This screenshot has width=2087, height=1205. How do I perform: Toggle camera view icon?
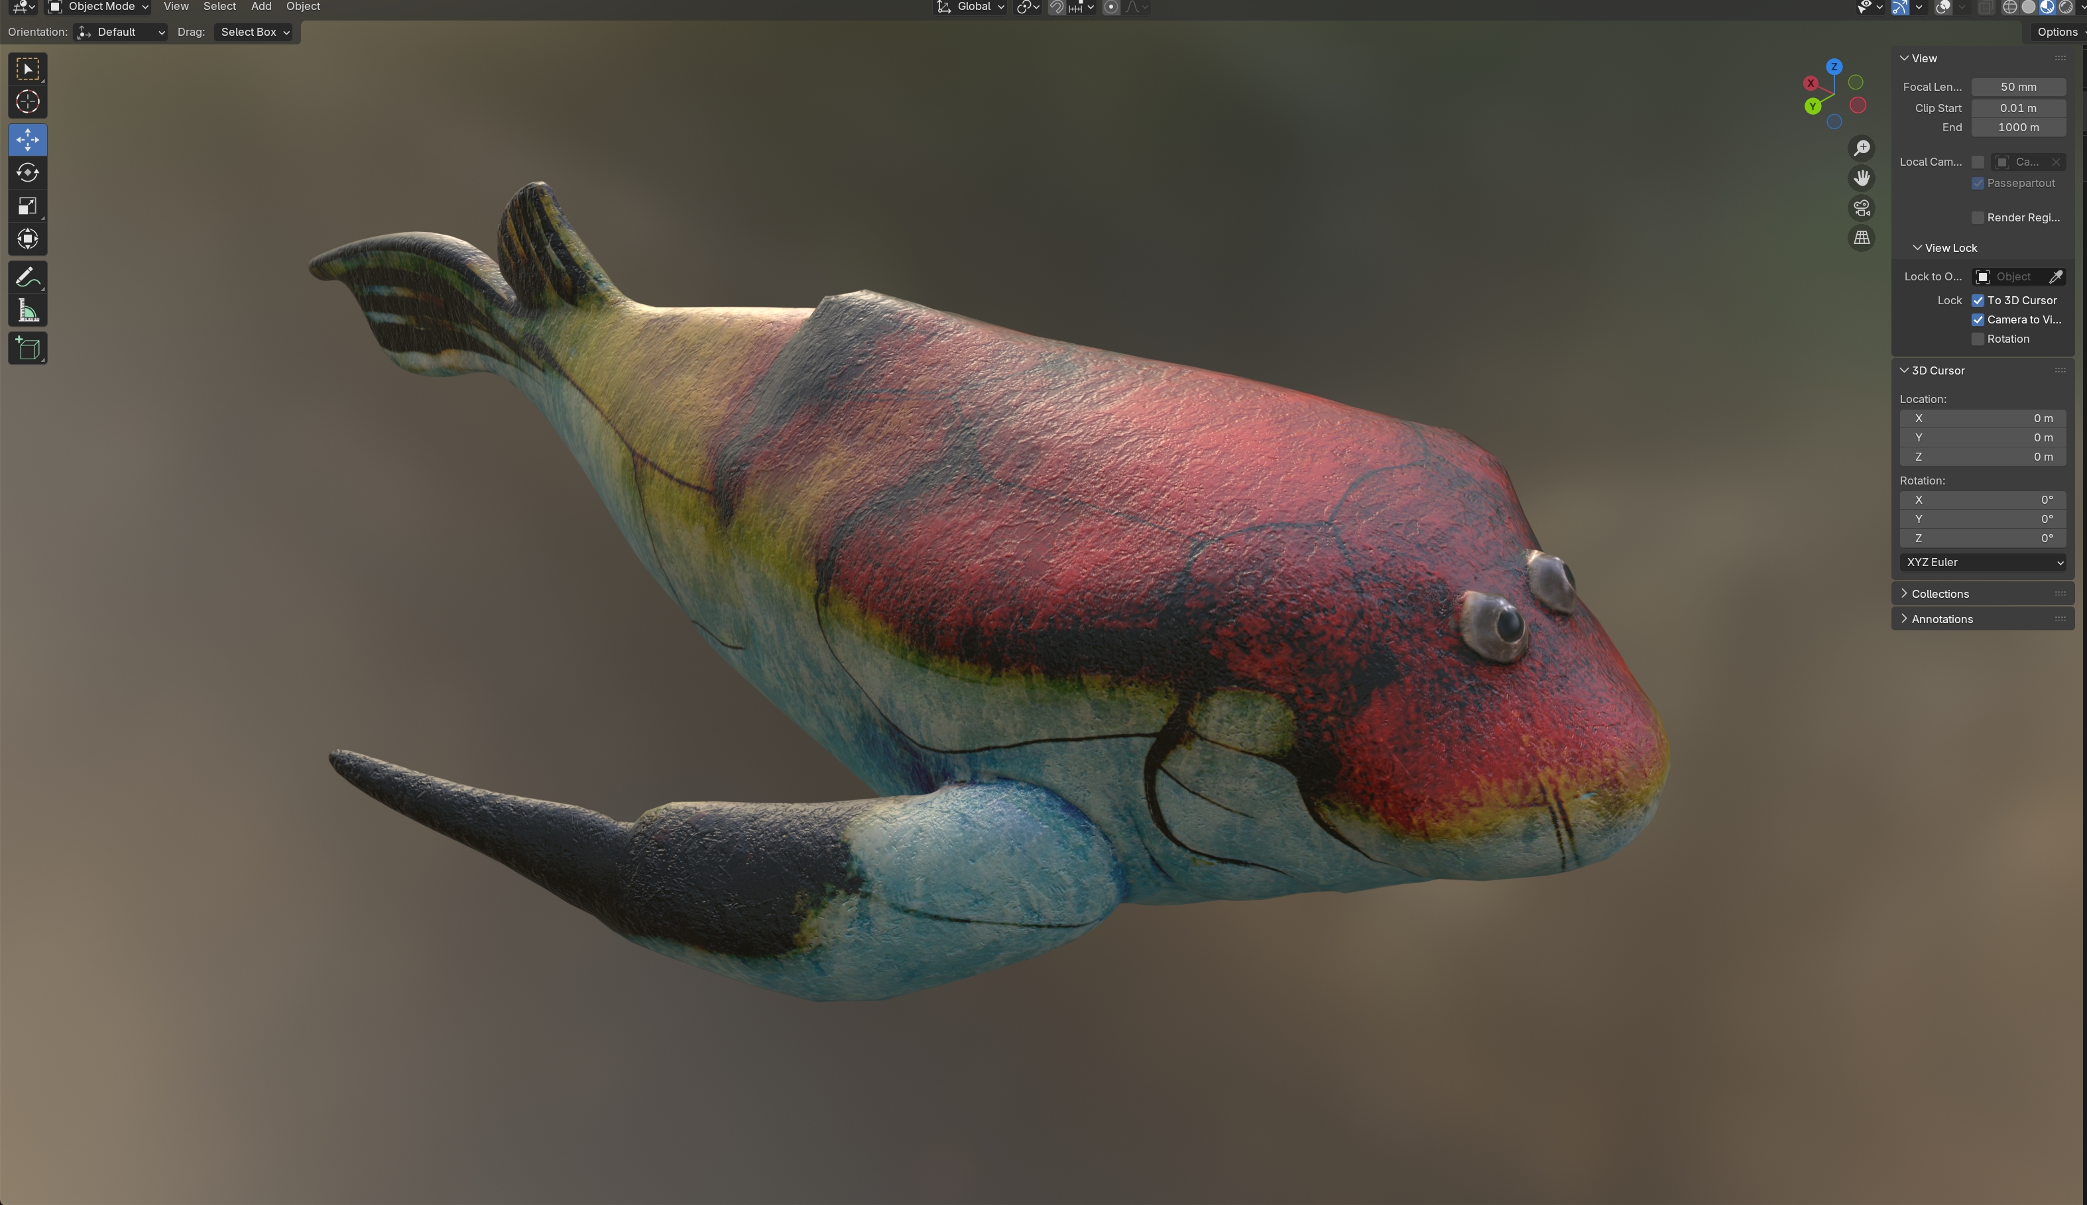(1861, 207)
